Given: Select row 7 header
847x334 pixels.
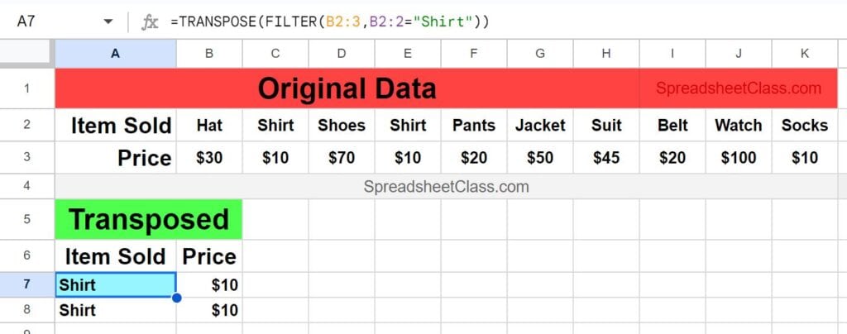Looking at the screenshot, I should pos(27,284).
